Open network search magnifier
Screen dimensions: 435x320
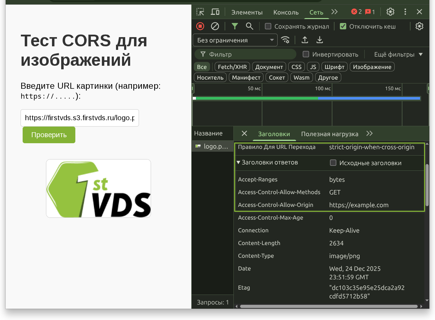(x=249, y=26)
